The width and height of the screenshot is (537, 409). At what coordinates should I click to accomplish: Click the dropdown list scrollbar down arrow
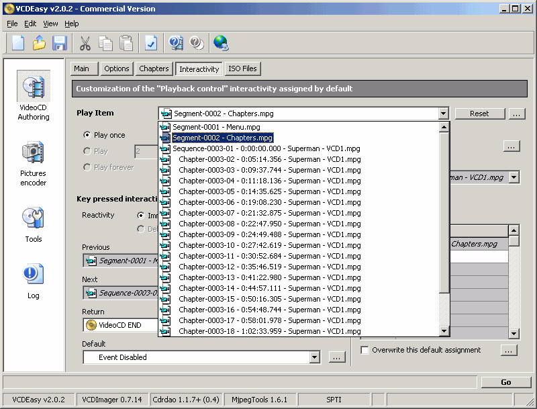click(444, 330)
